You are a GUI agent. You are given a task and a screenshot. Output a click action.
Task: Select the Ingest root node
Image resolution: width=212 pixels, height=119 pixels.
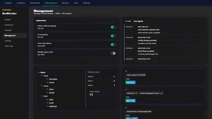43,72
